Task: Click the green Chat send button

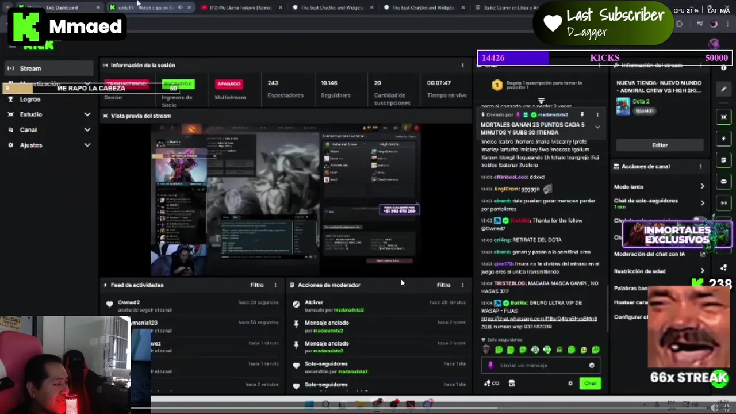Action: click(590, 384)
